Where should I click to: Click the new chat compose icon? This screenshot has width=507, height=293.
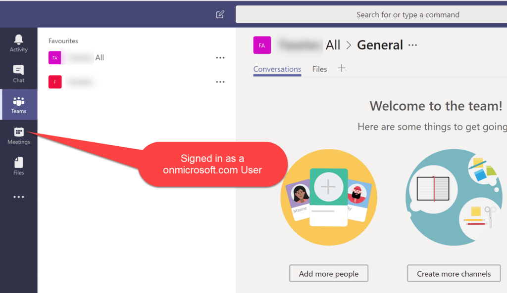[220, 14]
